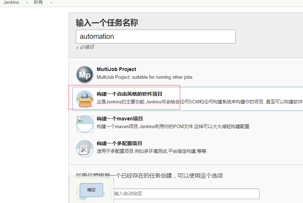303x203 pixels.
Task: Click the 适用于多配置项目 description text
Action: click(152, 151)
